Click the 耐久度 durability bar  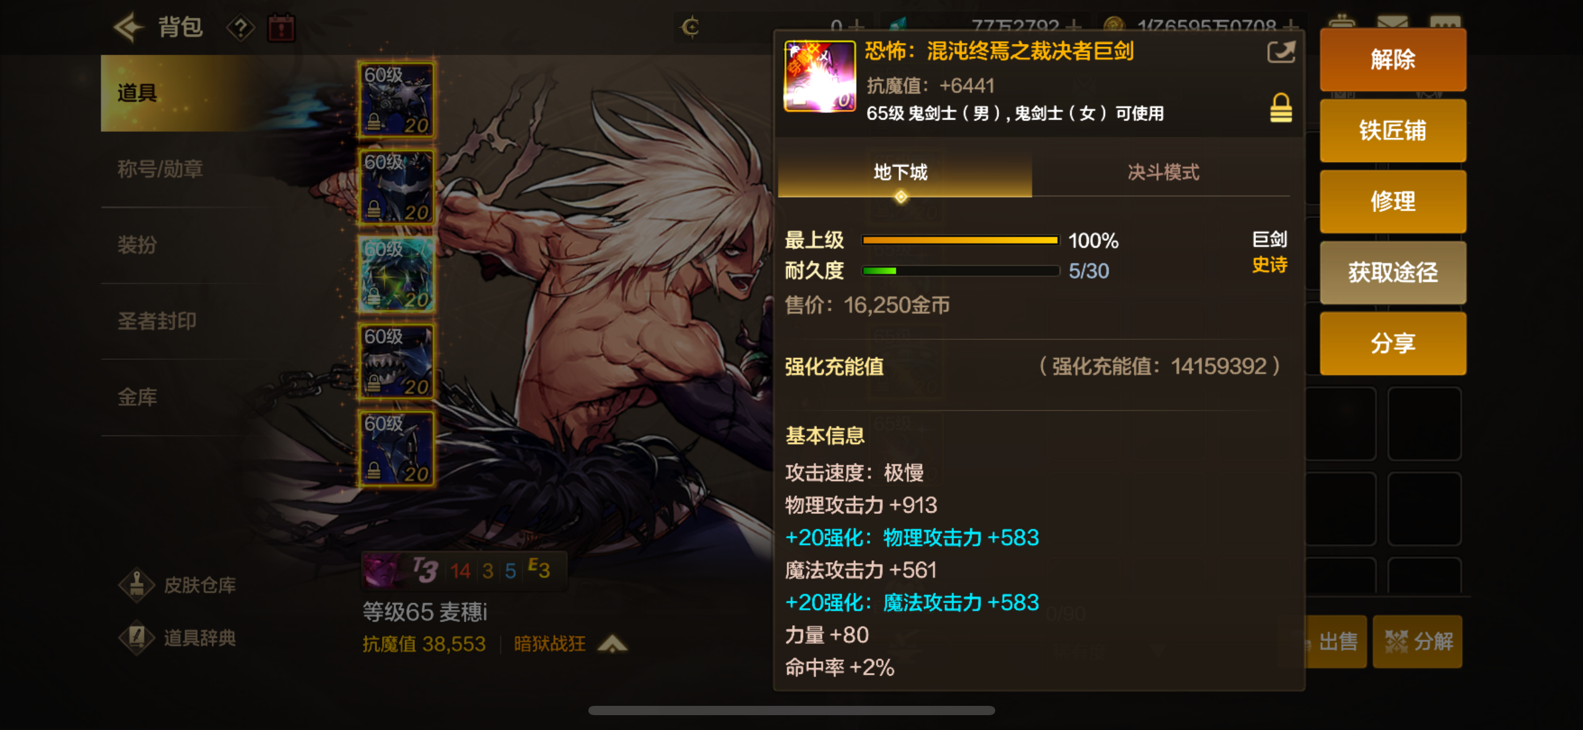[960, 271]
